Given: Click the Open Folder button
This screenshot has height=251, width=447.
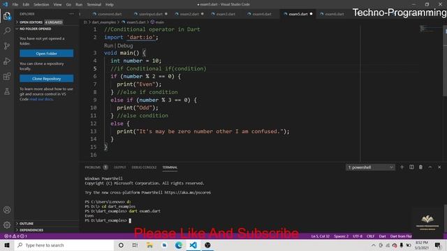Looking at the screenshot, I should (47, 54).
